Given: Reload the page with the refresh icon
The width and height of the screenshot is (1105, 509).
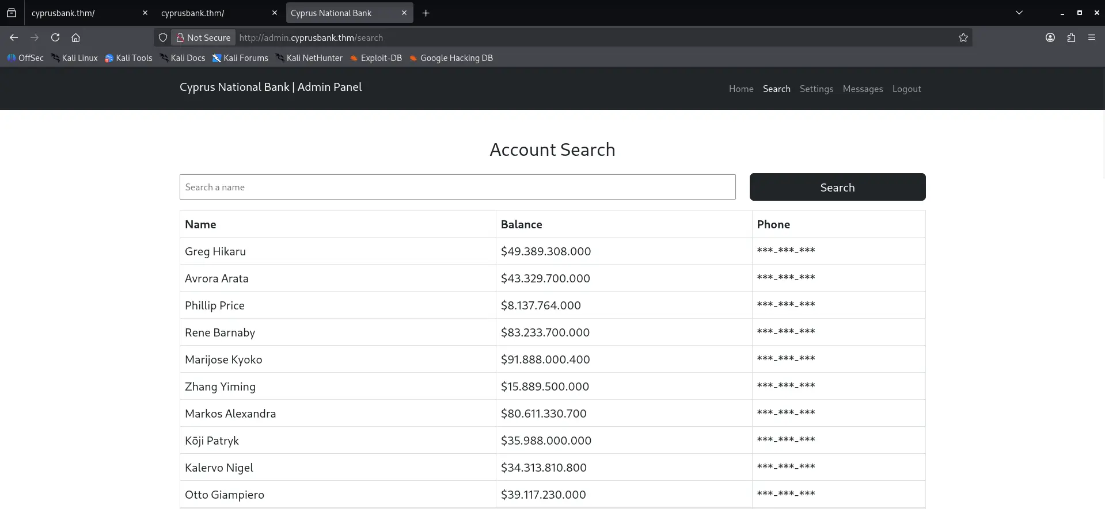Looking at the screenshot, I should click(55, 37).
